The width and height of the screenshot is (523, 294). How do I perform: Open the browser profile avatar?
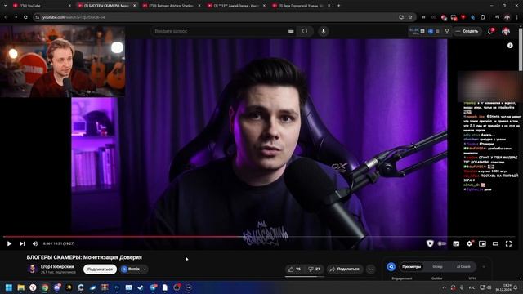507,17
